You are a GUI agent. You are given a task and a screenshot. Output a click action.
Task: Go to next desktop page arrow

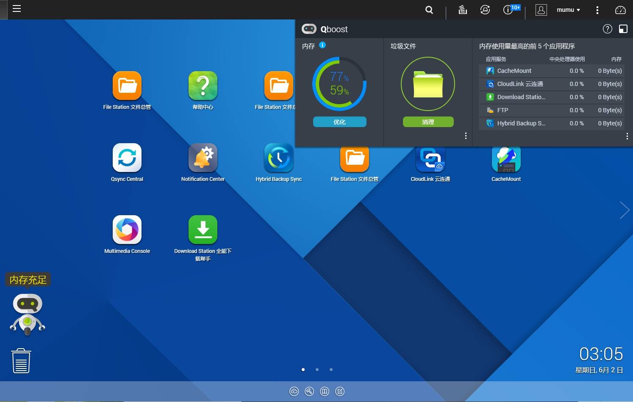625,210
